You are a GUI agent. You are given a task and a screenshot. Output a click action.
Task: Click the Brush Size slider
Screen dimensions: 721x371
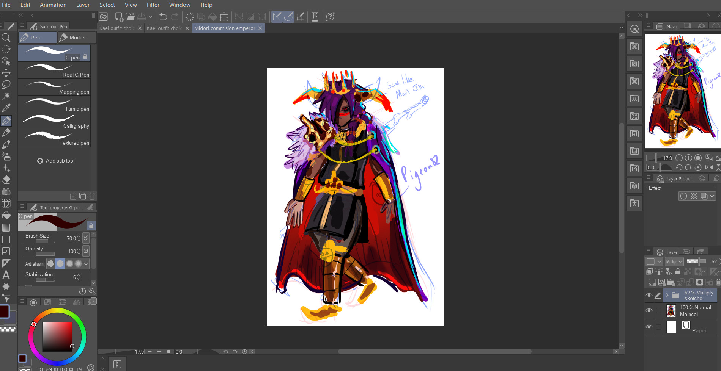pyautogui.click(x=45, y=241)
